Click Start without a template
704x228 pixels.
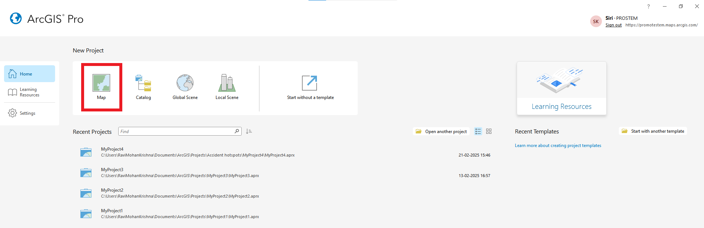[x=310, y=87]
